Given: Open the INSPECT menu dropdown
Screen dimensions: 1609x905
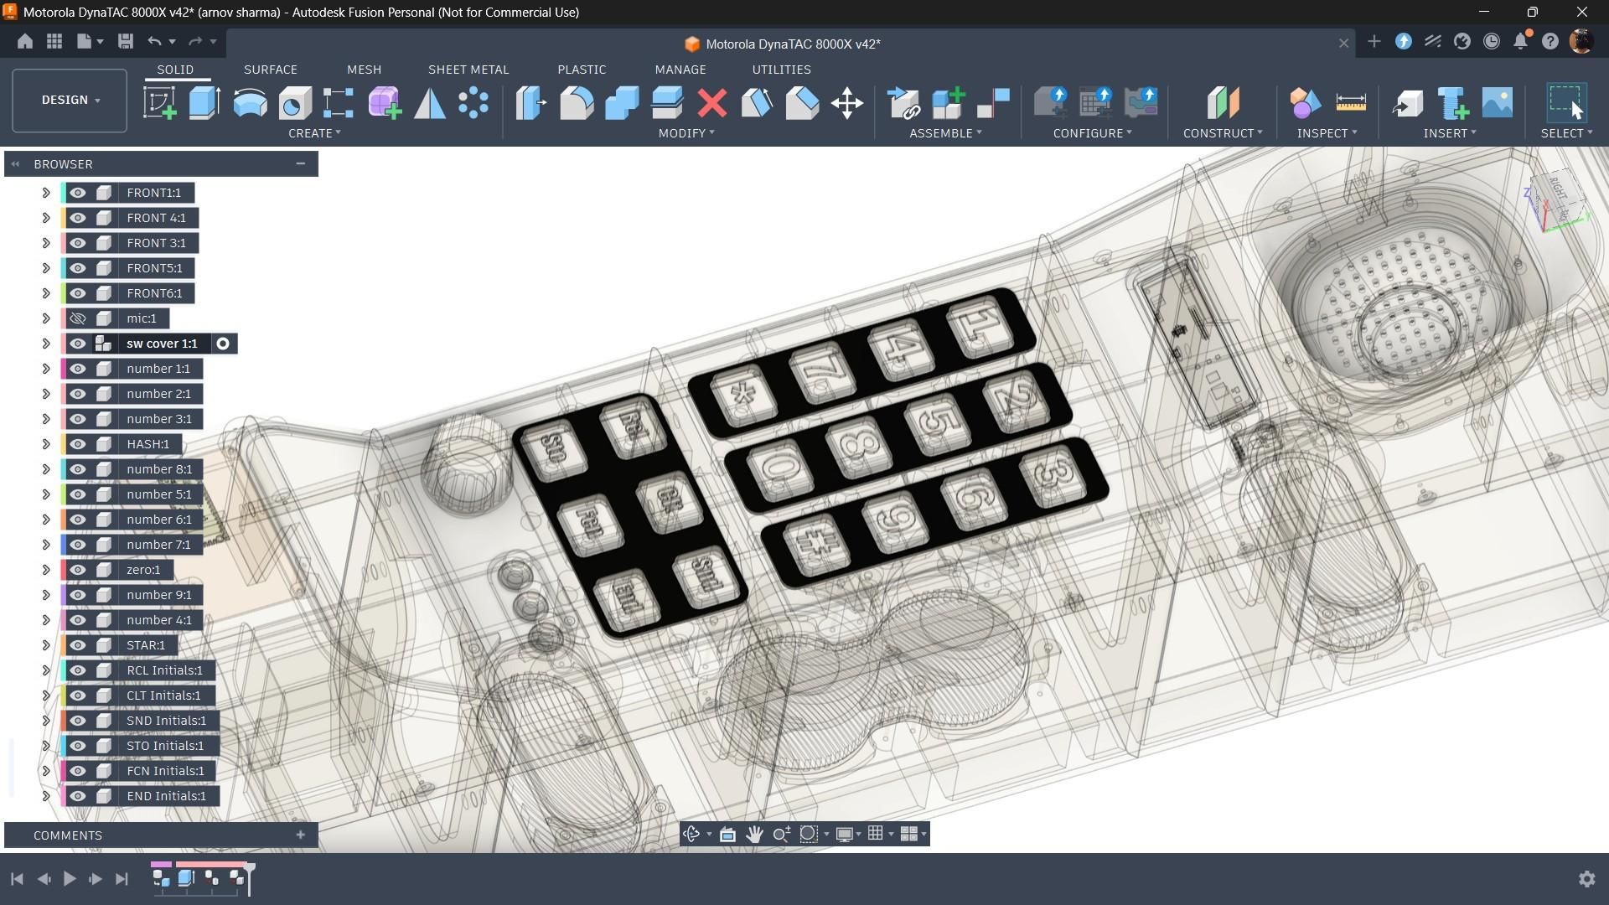Looking at the screenshot, I should click(1327, 133).
